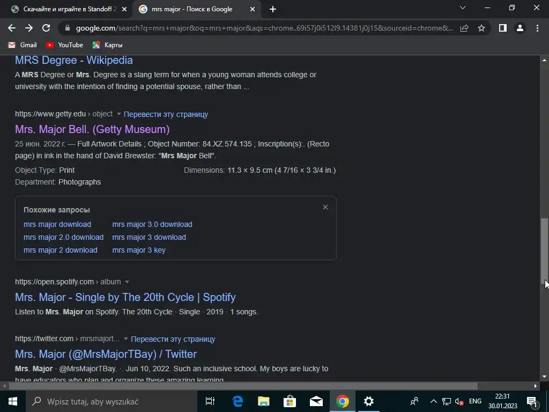Change ENG input language

[x=475, y=401]
